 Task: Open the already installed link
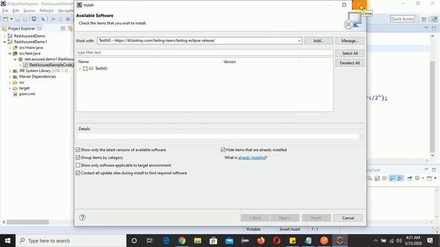(252, 158)
